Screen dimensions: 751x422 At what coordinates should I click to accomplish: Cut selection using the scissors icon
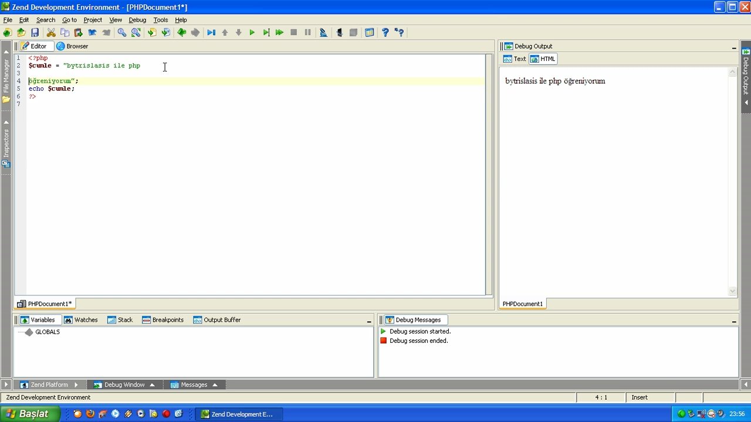click(x=51, y=33)
